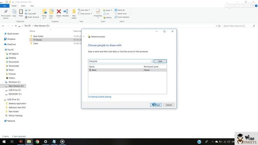Click the Explorer back navigation arrow

(3, 26)
